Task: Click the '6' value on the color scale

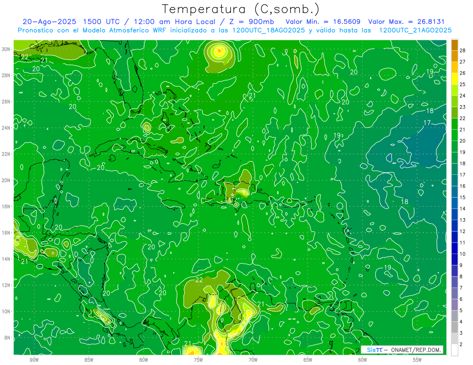Action: [x=462, y=299]
